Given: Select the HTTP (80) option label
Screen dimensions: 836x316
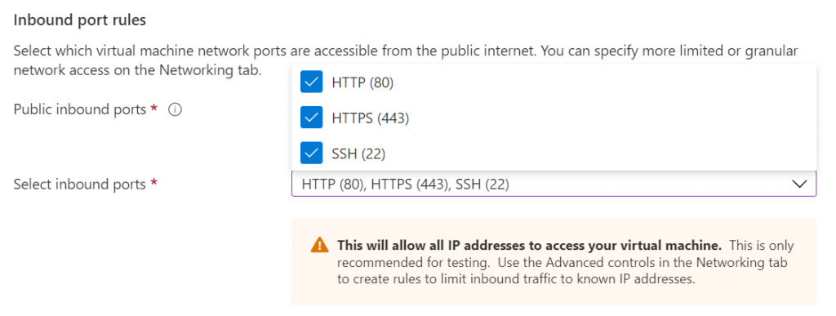Looking at the screenshot, I should [x=362, y=82].
